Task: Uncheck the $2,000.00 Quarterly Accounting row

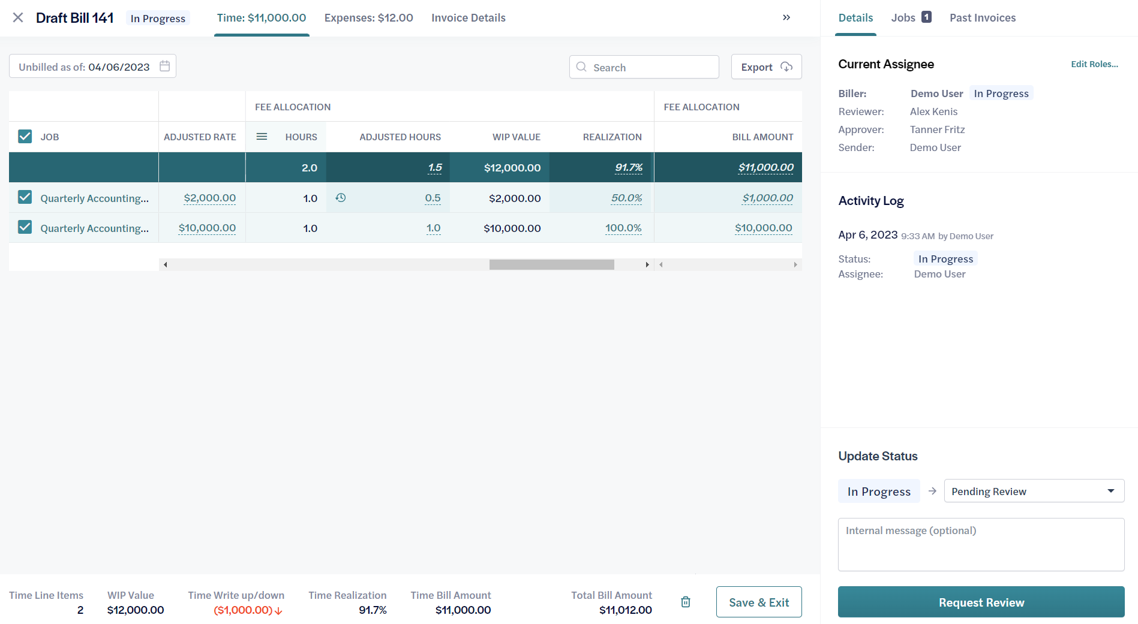Action: (25, 197)
